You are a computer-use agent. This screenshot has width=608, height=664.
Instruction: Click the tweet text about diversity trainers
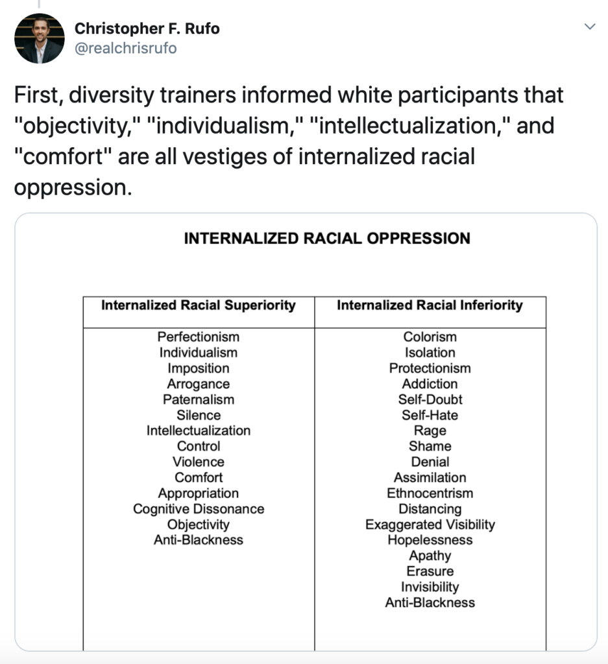288,141
